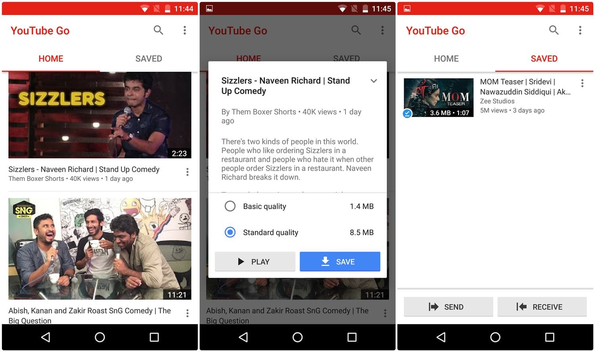595x352 pixels.
Task: Select SAVED tab on right screen
Action: point(544,59)
